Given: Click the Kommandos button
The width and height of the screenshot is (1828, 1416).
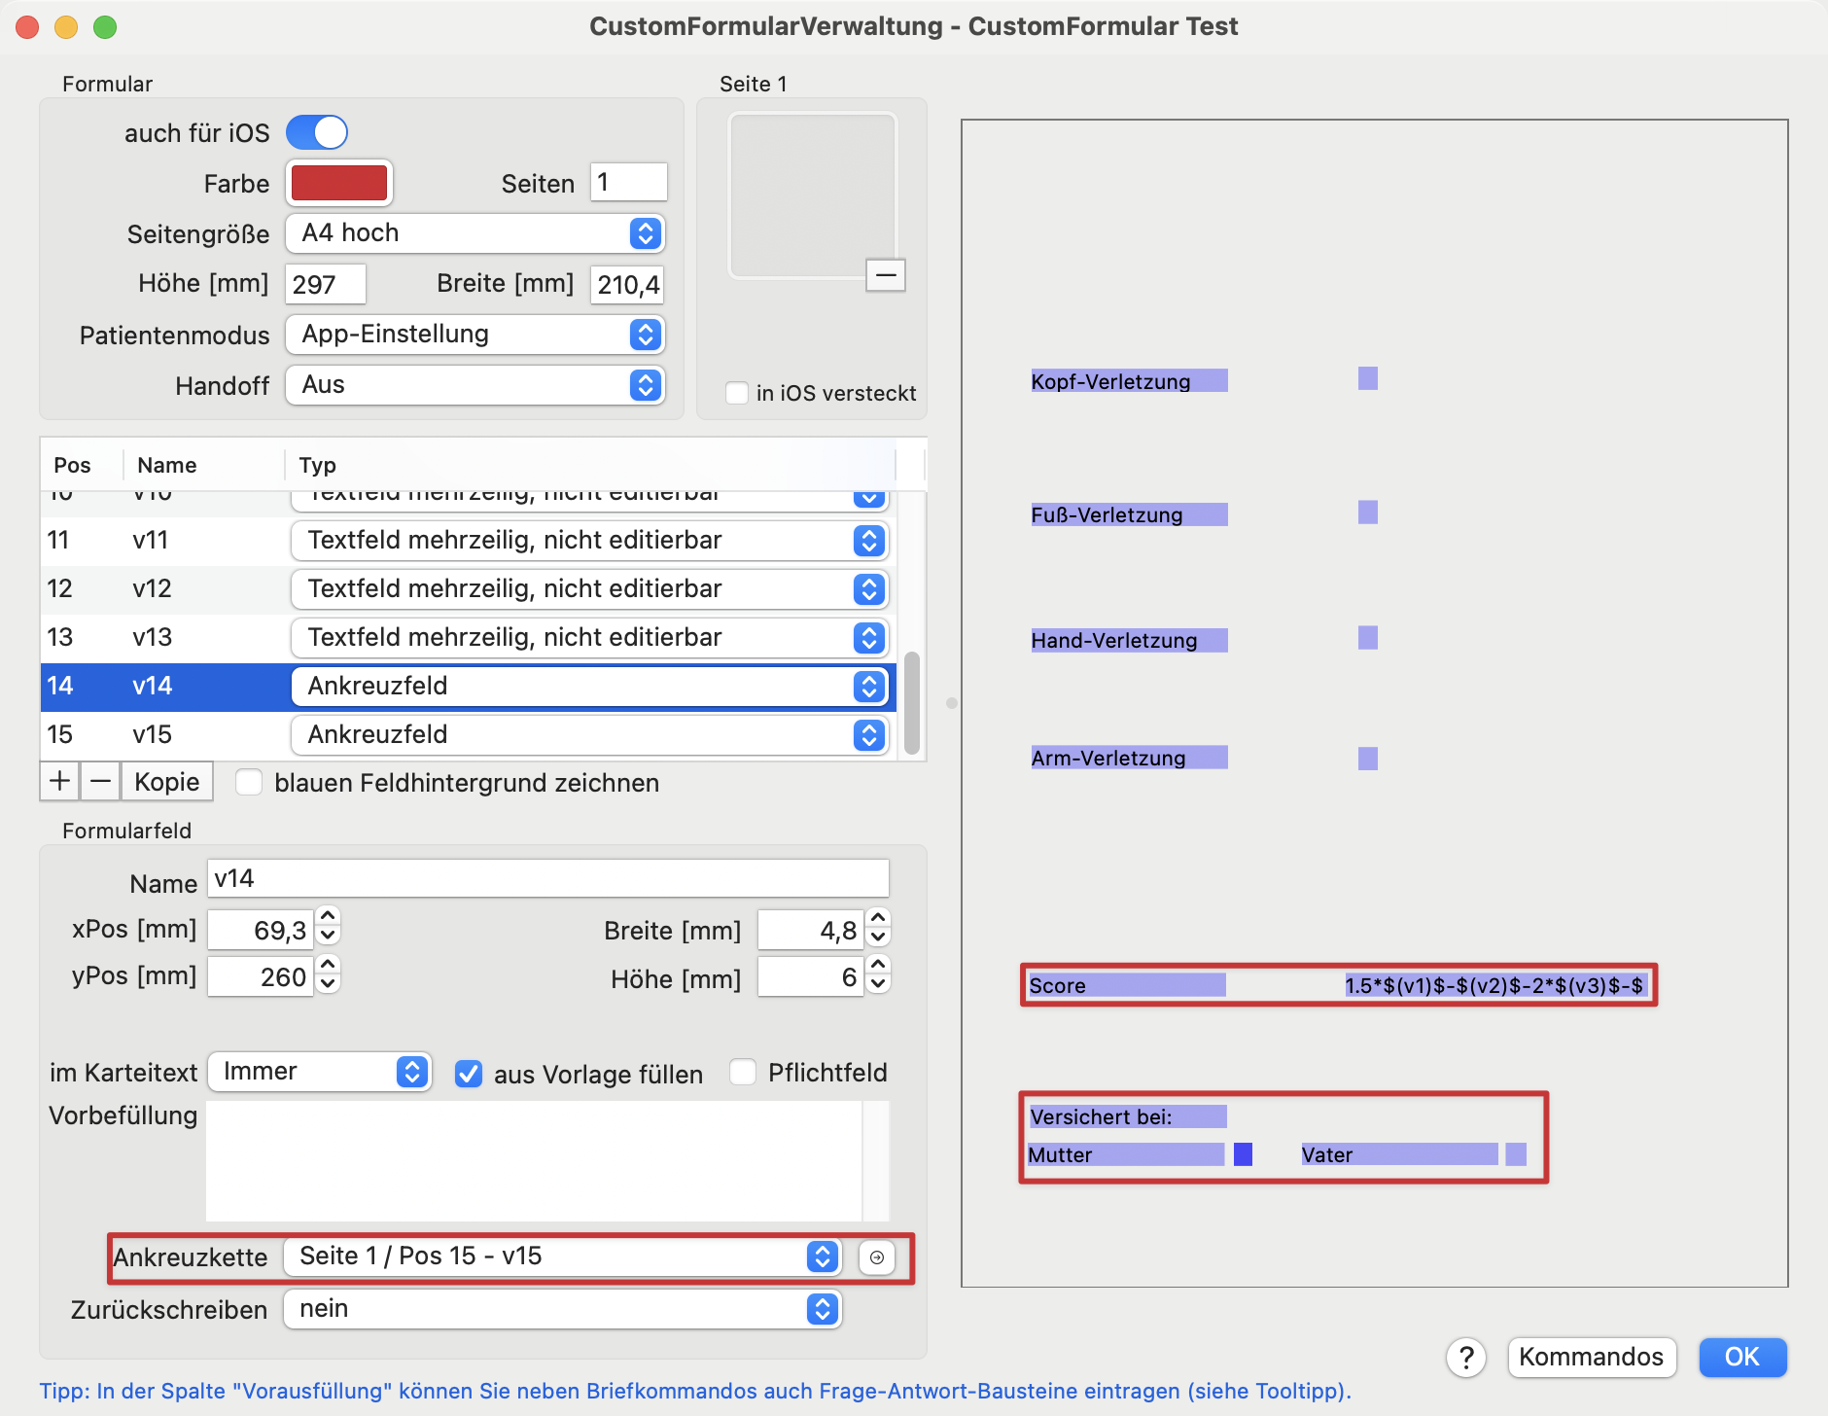Looking at the screenshot, I should pyautogui.click(x=1591, y=1357).
